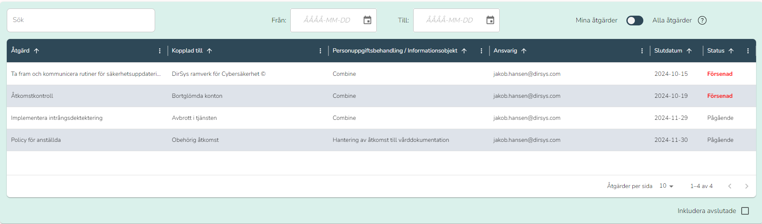This screenshot has width=762, height=224.
Task: Open Policy för anställda row
Action: (381, 140)
